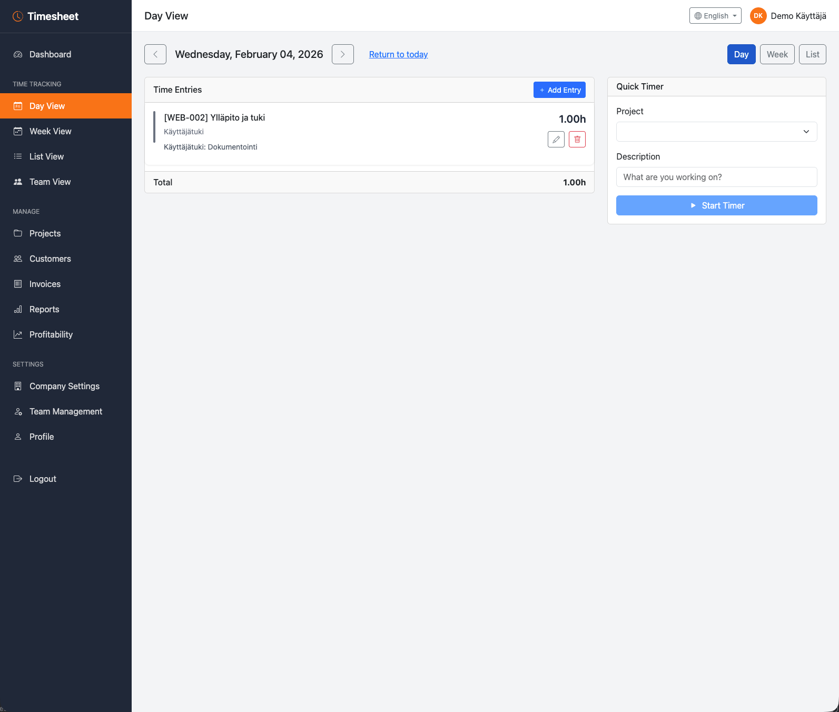
Task: Expand the Quick Timer Project dropdown
Action: pos(716,132)
